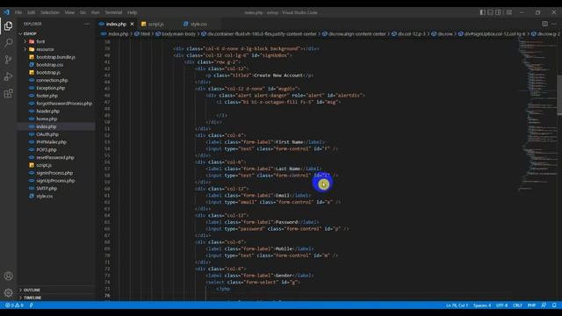Click Ln 76, Col 1 in status bar
Screen dimensions: 562x316
tap(457, 305)
